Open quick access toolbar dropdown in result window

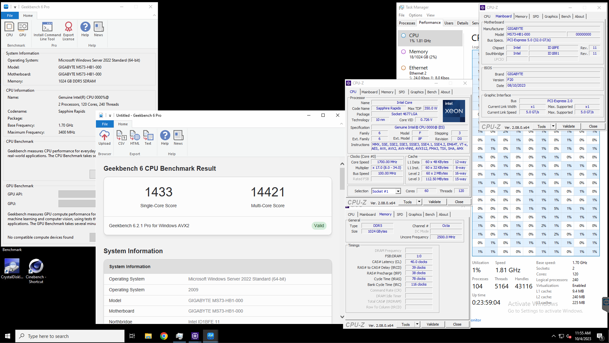pos(110,115)
